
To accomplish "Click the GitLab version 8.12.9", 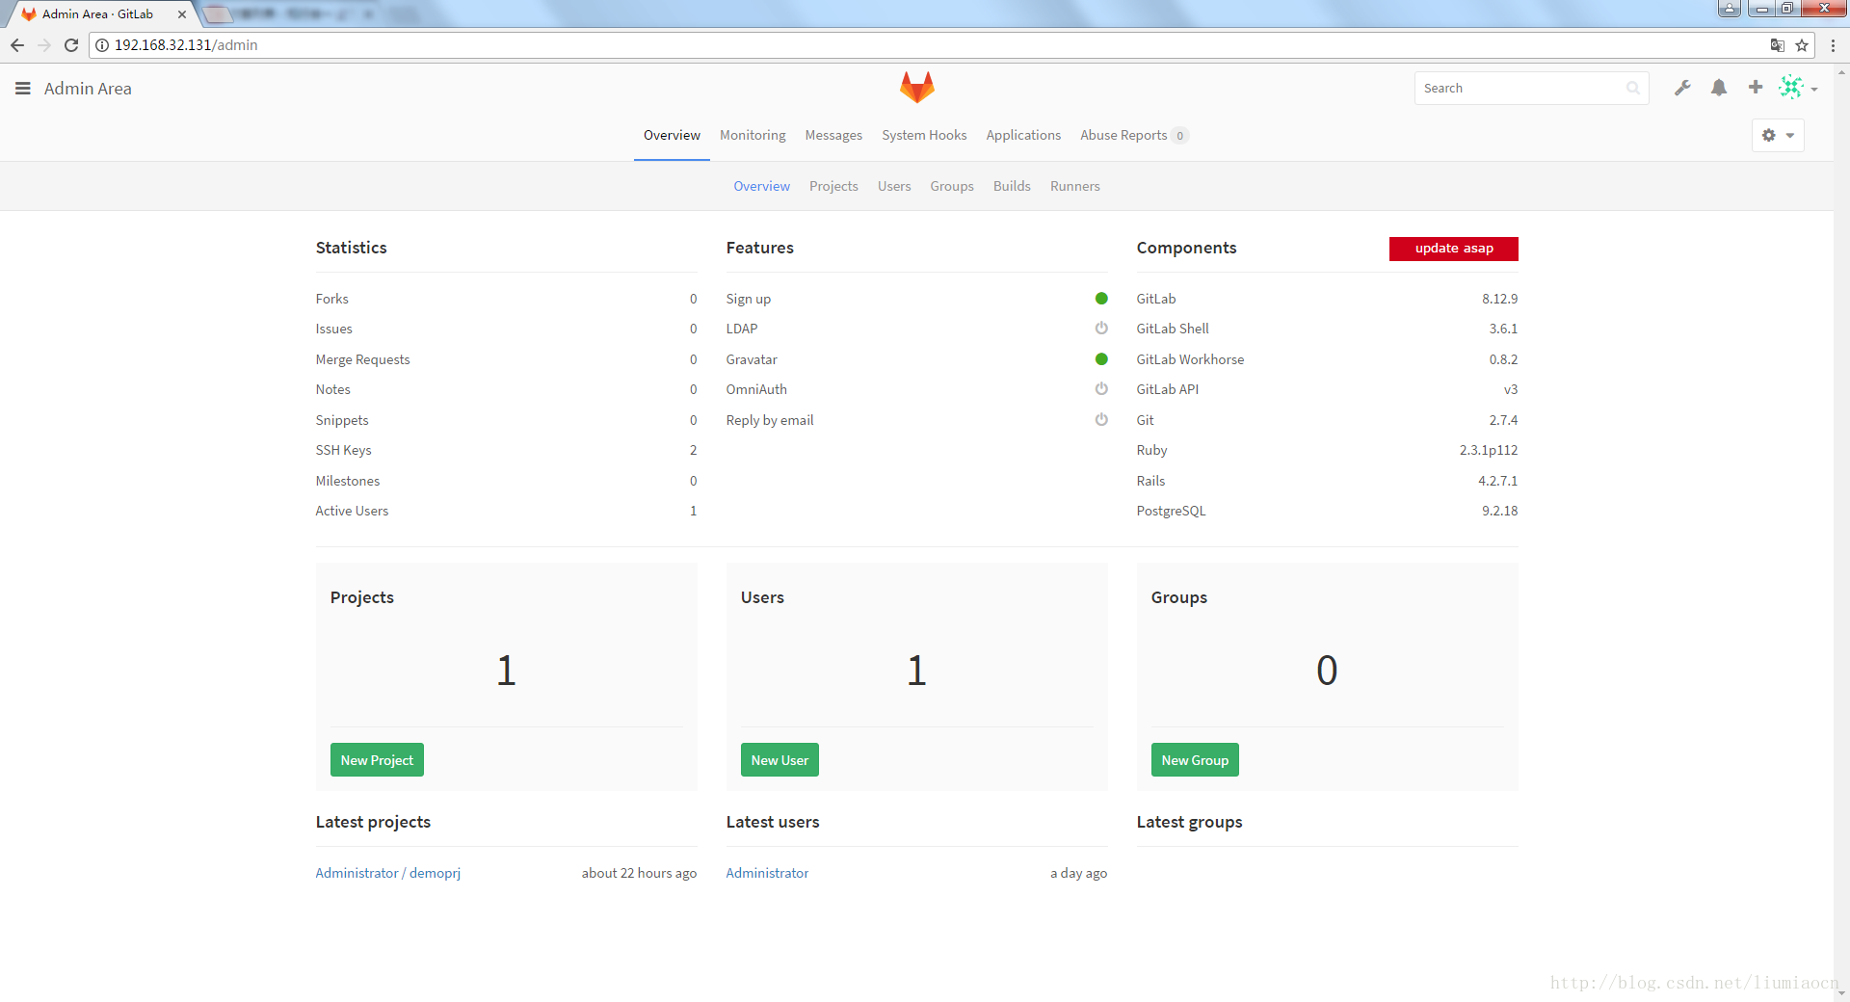I will 1499,299.
